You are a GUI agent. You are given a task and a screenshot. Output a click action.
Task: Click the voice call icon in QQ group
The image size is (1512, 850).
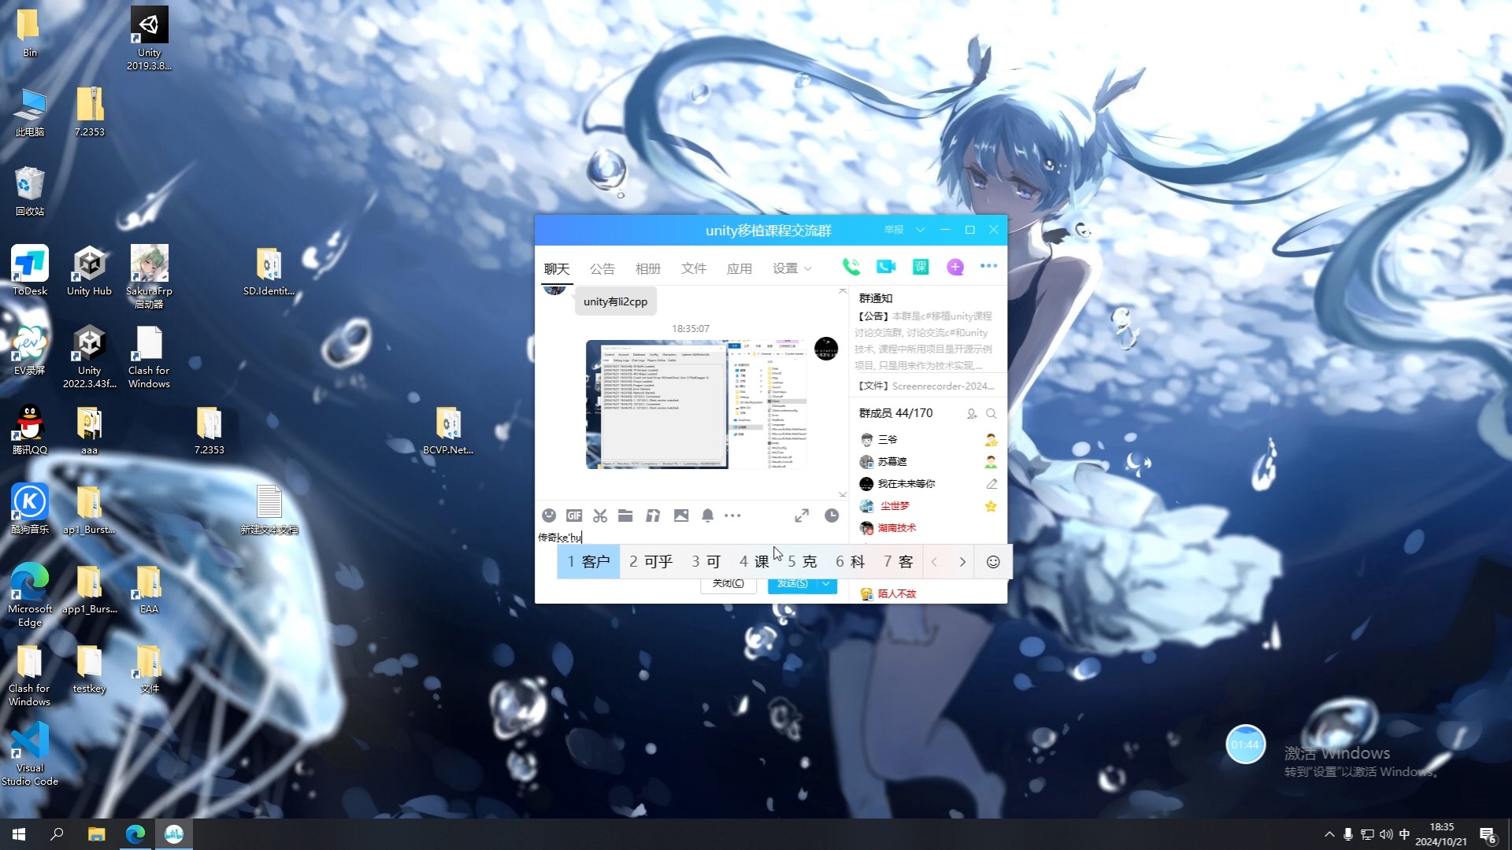[850, 268]
